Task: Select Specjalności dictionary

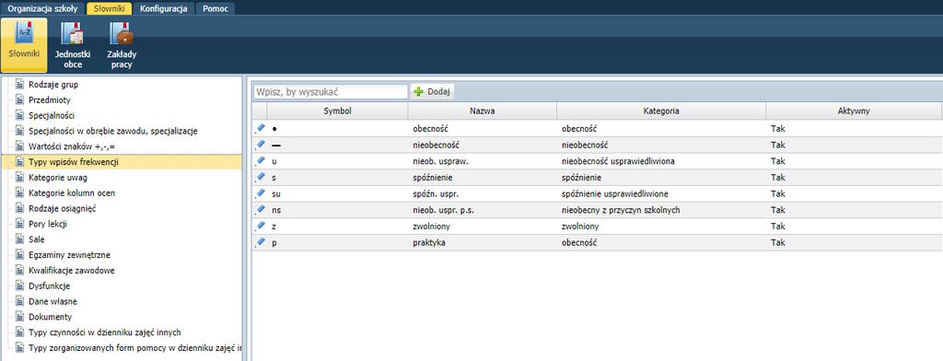Action: click(x=52, y=115)
